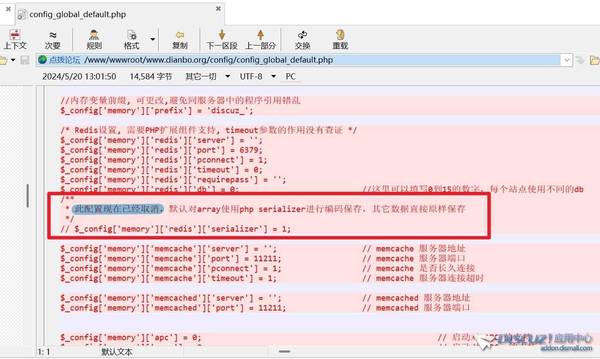
Task: Click the ['redis']['requirepass'] line
Action: (x=173, y=180)
